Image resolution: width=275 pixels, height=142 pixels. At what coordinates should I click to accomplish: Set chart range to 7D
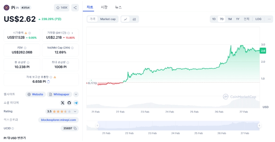pos(222,19)
